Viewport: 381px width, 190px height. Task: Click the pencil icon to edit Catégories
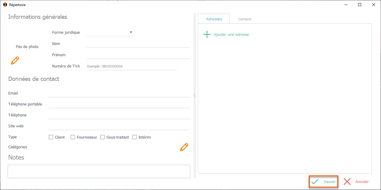(184, 147)
